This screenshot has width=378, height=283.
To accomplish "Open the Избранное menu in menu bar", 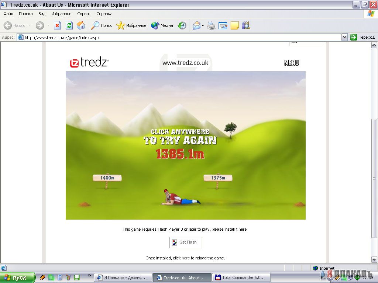I will click(61, 14).
